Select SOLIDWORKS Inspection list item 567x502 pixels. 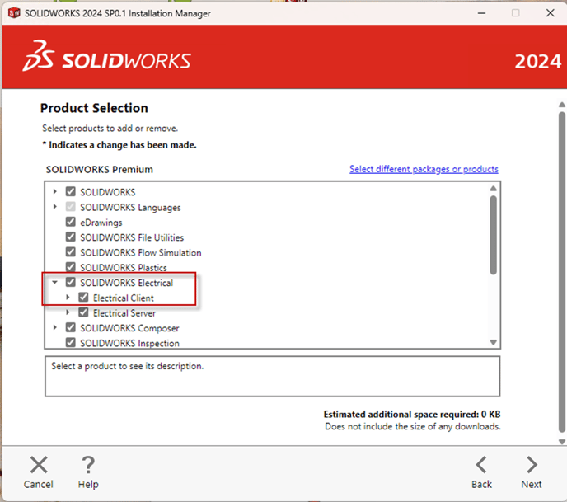pos(129,343)
